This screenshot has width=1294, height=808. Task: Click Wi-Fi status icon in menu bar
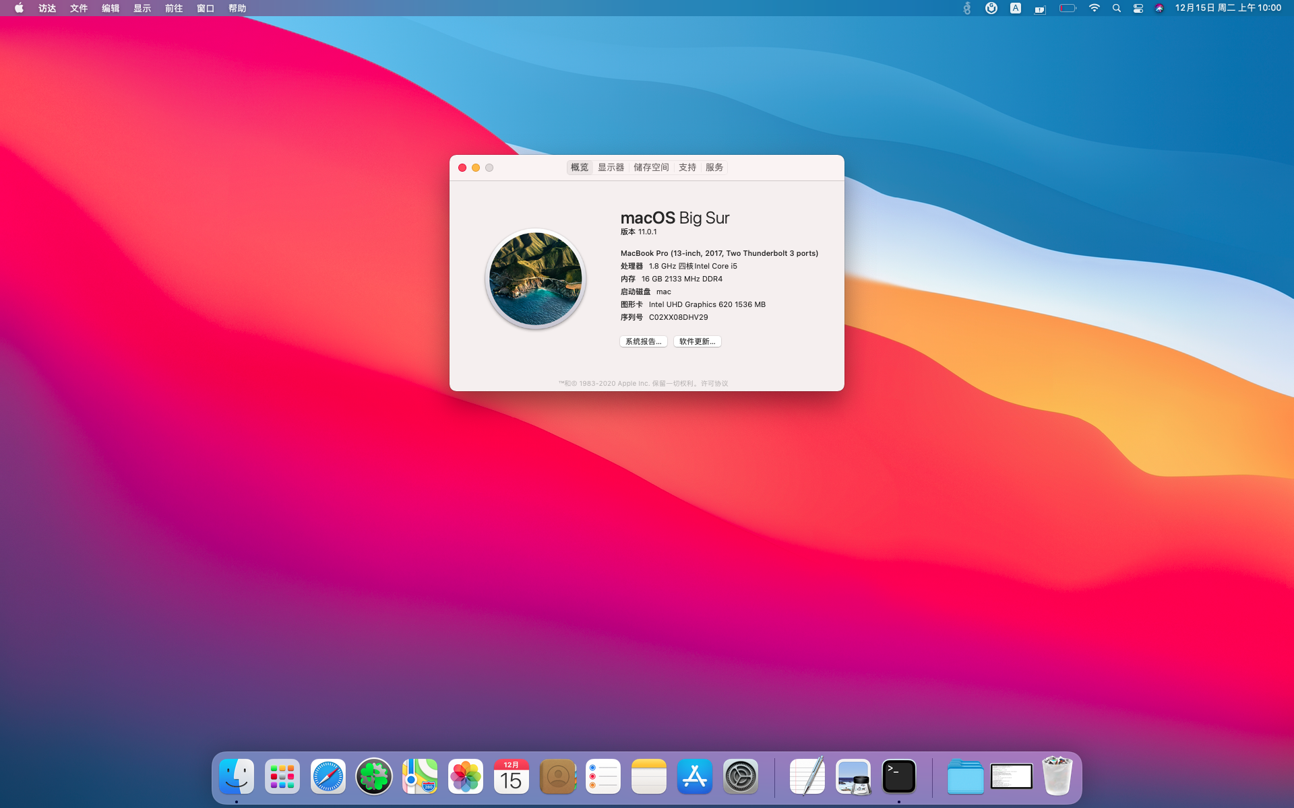point(1095,8)
